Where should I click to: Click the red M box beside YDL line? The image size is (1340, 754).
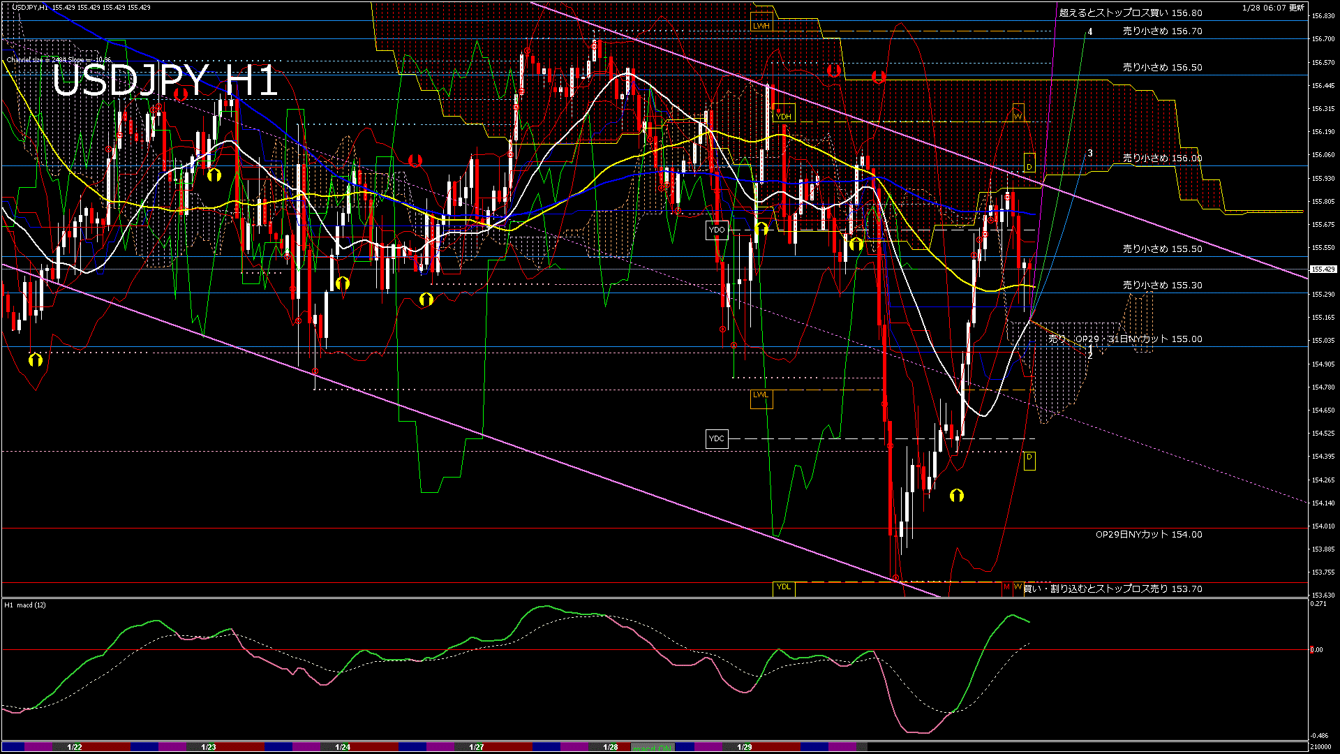(x=1006, y=587)
